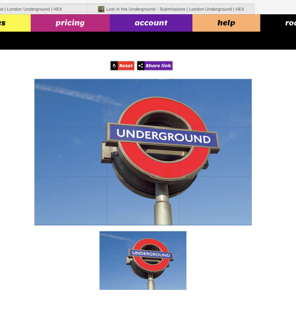
Task: Open the help navigation item
Action: pyautogui.click(x=226, y=23)
